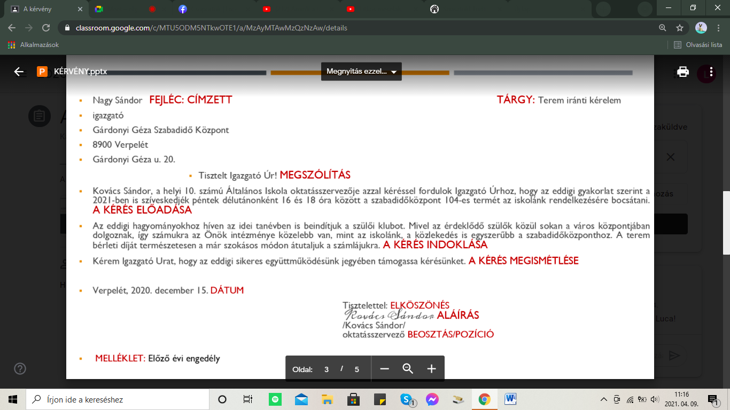Open Alkalmazások apps shortcut in bookmarks bar
Screen dimensions: 730x410
33,45
